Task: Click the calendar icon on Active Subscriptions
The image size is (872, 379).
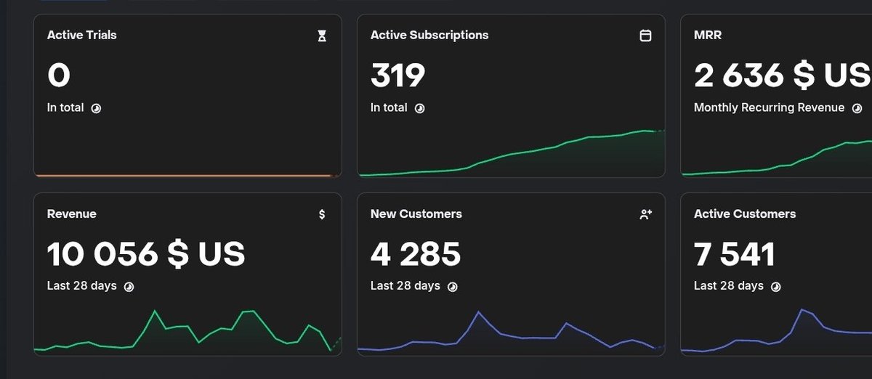Action: click(x=645, y=36)
